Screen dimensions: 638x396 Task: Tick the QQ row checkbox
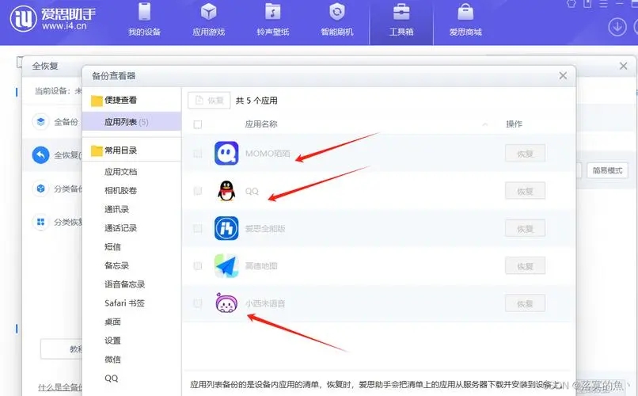coord(198,191)
